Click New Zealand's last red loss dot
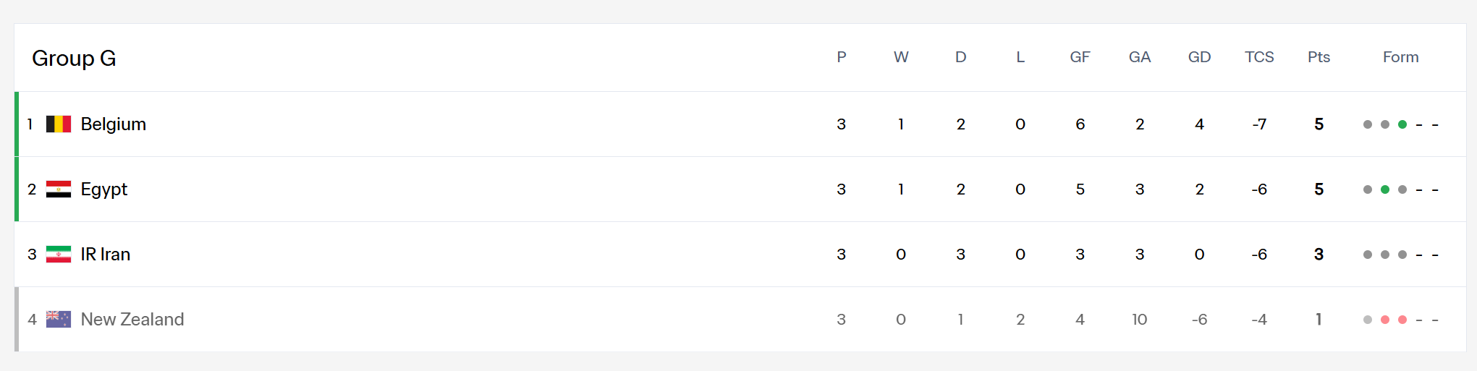Image resolution: width=1477 pixels, height=371 pixels. click(1402, 320)
